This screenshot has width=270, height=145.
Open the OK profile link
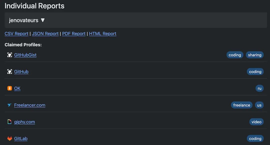coord(17,88)
